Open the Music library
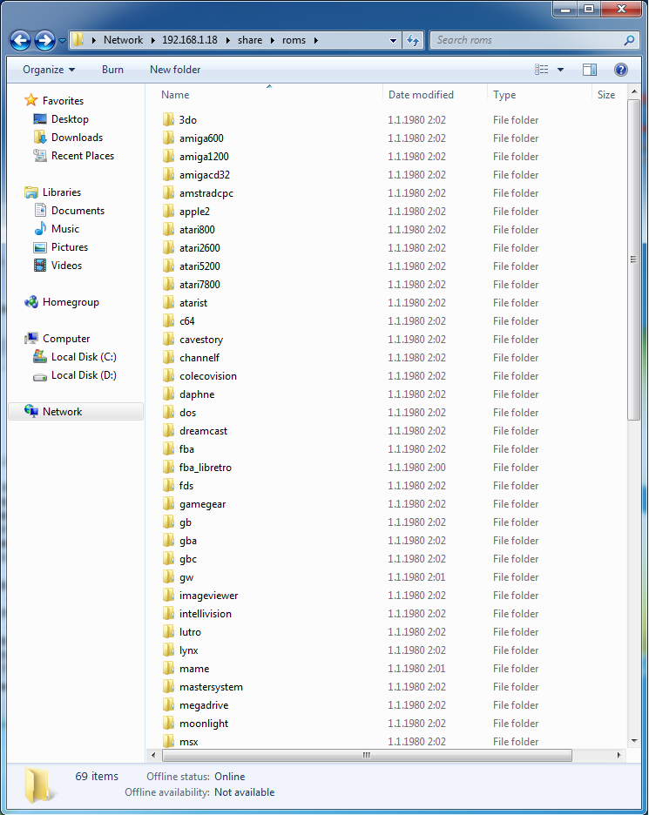 [x=65, y=229]
